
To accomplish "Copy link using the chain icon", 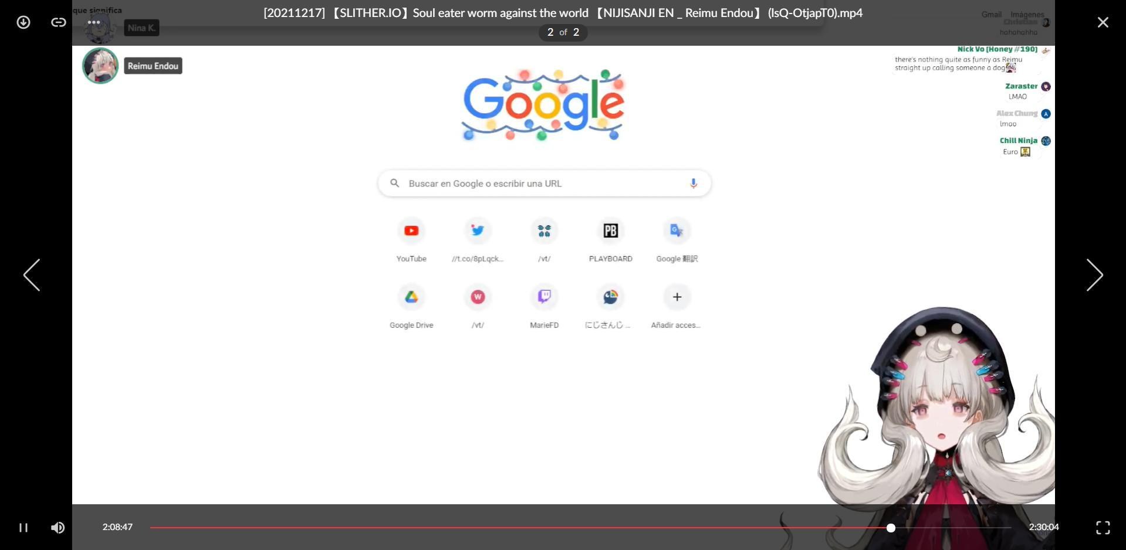I will pos(58,22).
